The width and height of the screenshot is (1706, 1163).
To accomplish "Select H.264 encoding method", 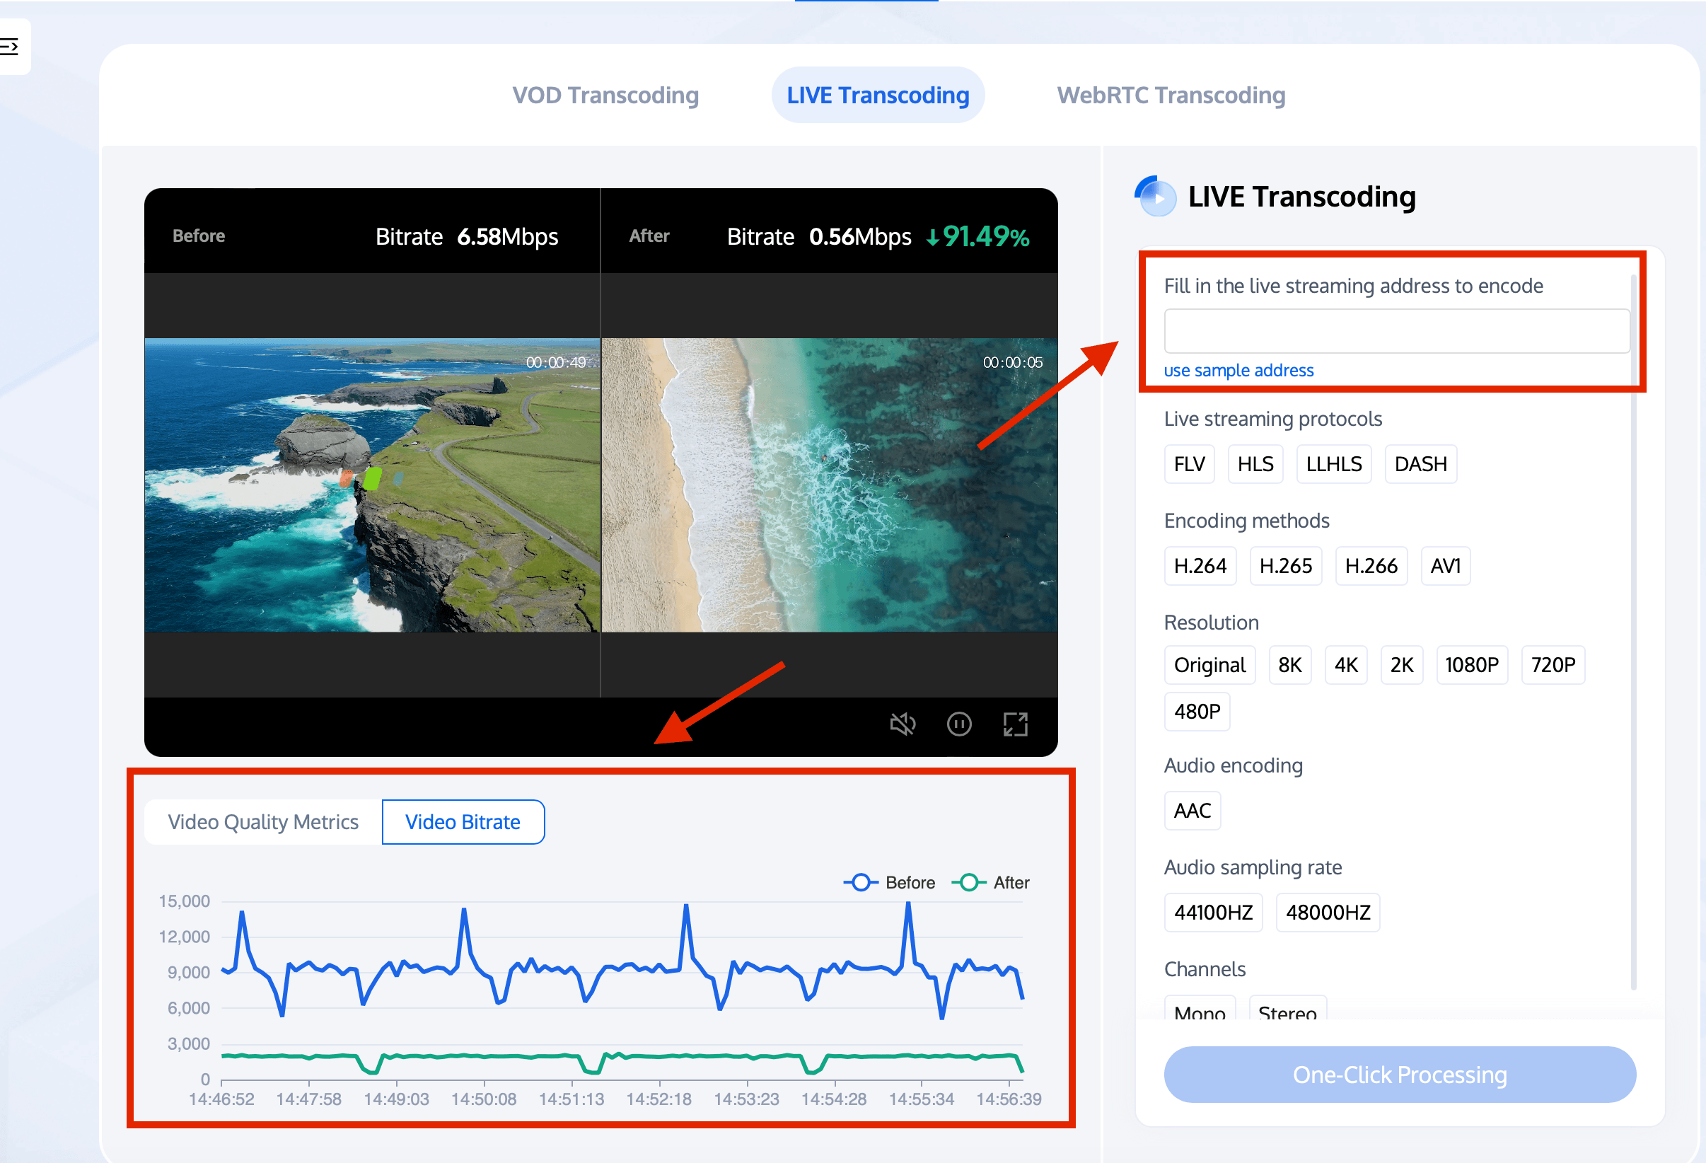I will 1200,566.
